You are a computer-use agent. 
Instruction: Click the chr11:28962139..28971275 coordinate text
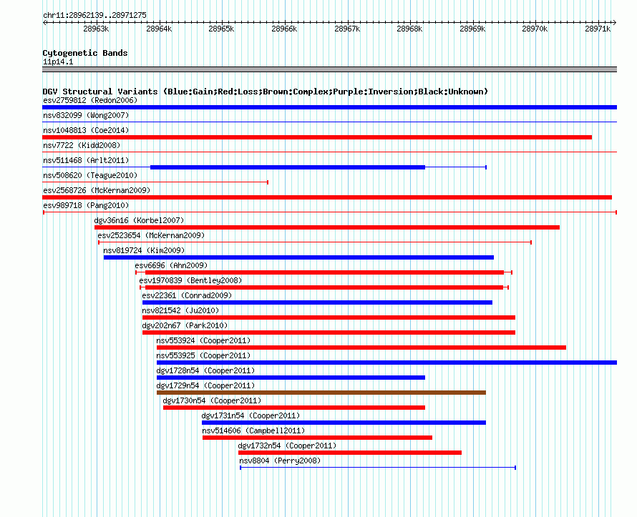point(94,15)
